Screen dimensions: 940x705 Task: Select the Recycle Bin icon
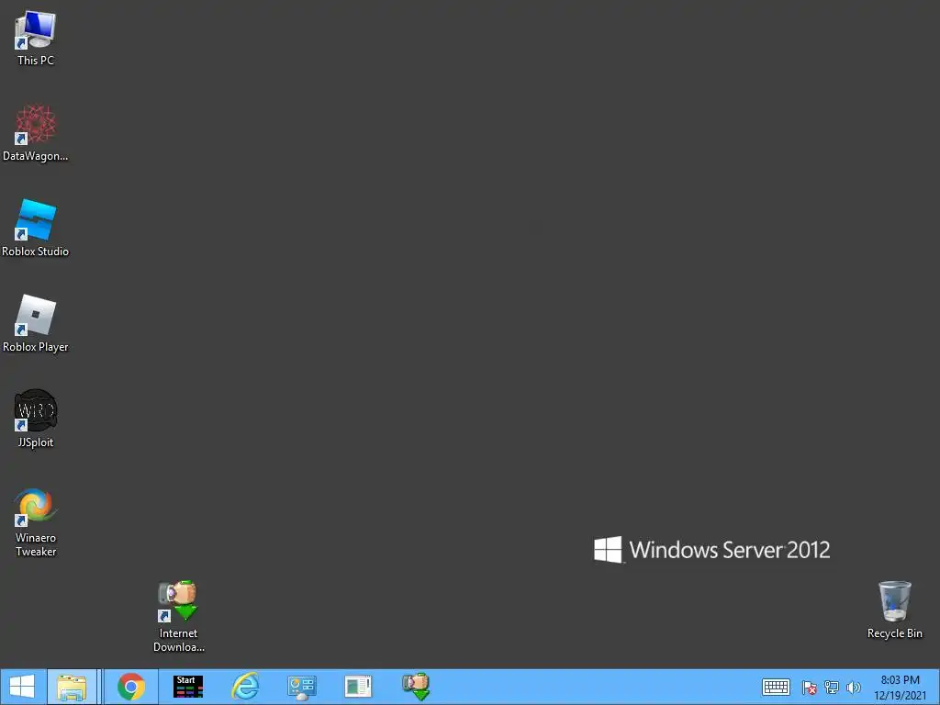coord(894,610)
